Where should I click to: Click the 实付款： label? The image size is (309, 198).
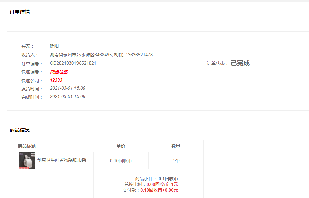tap(131, 190)
